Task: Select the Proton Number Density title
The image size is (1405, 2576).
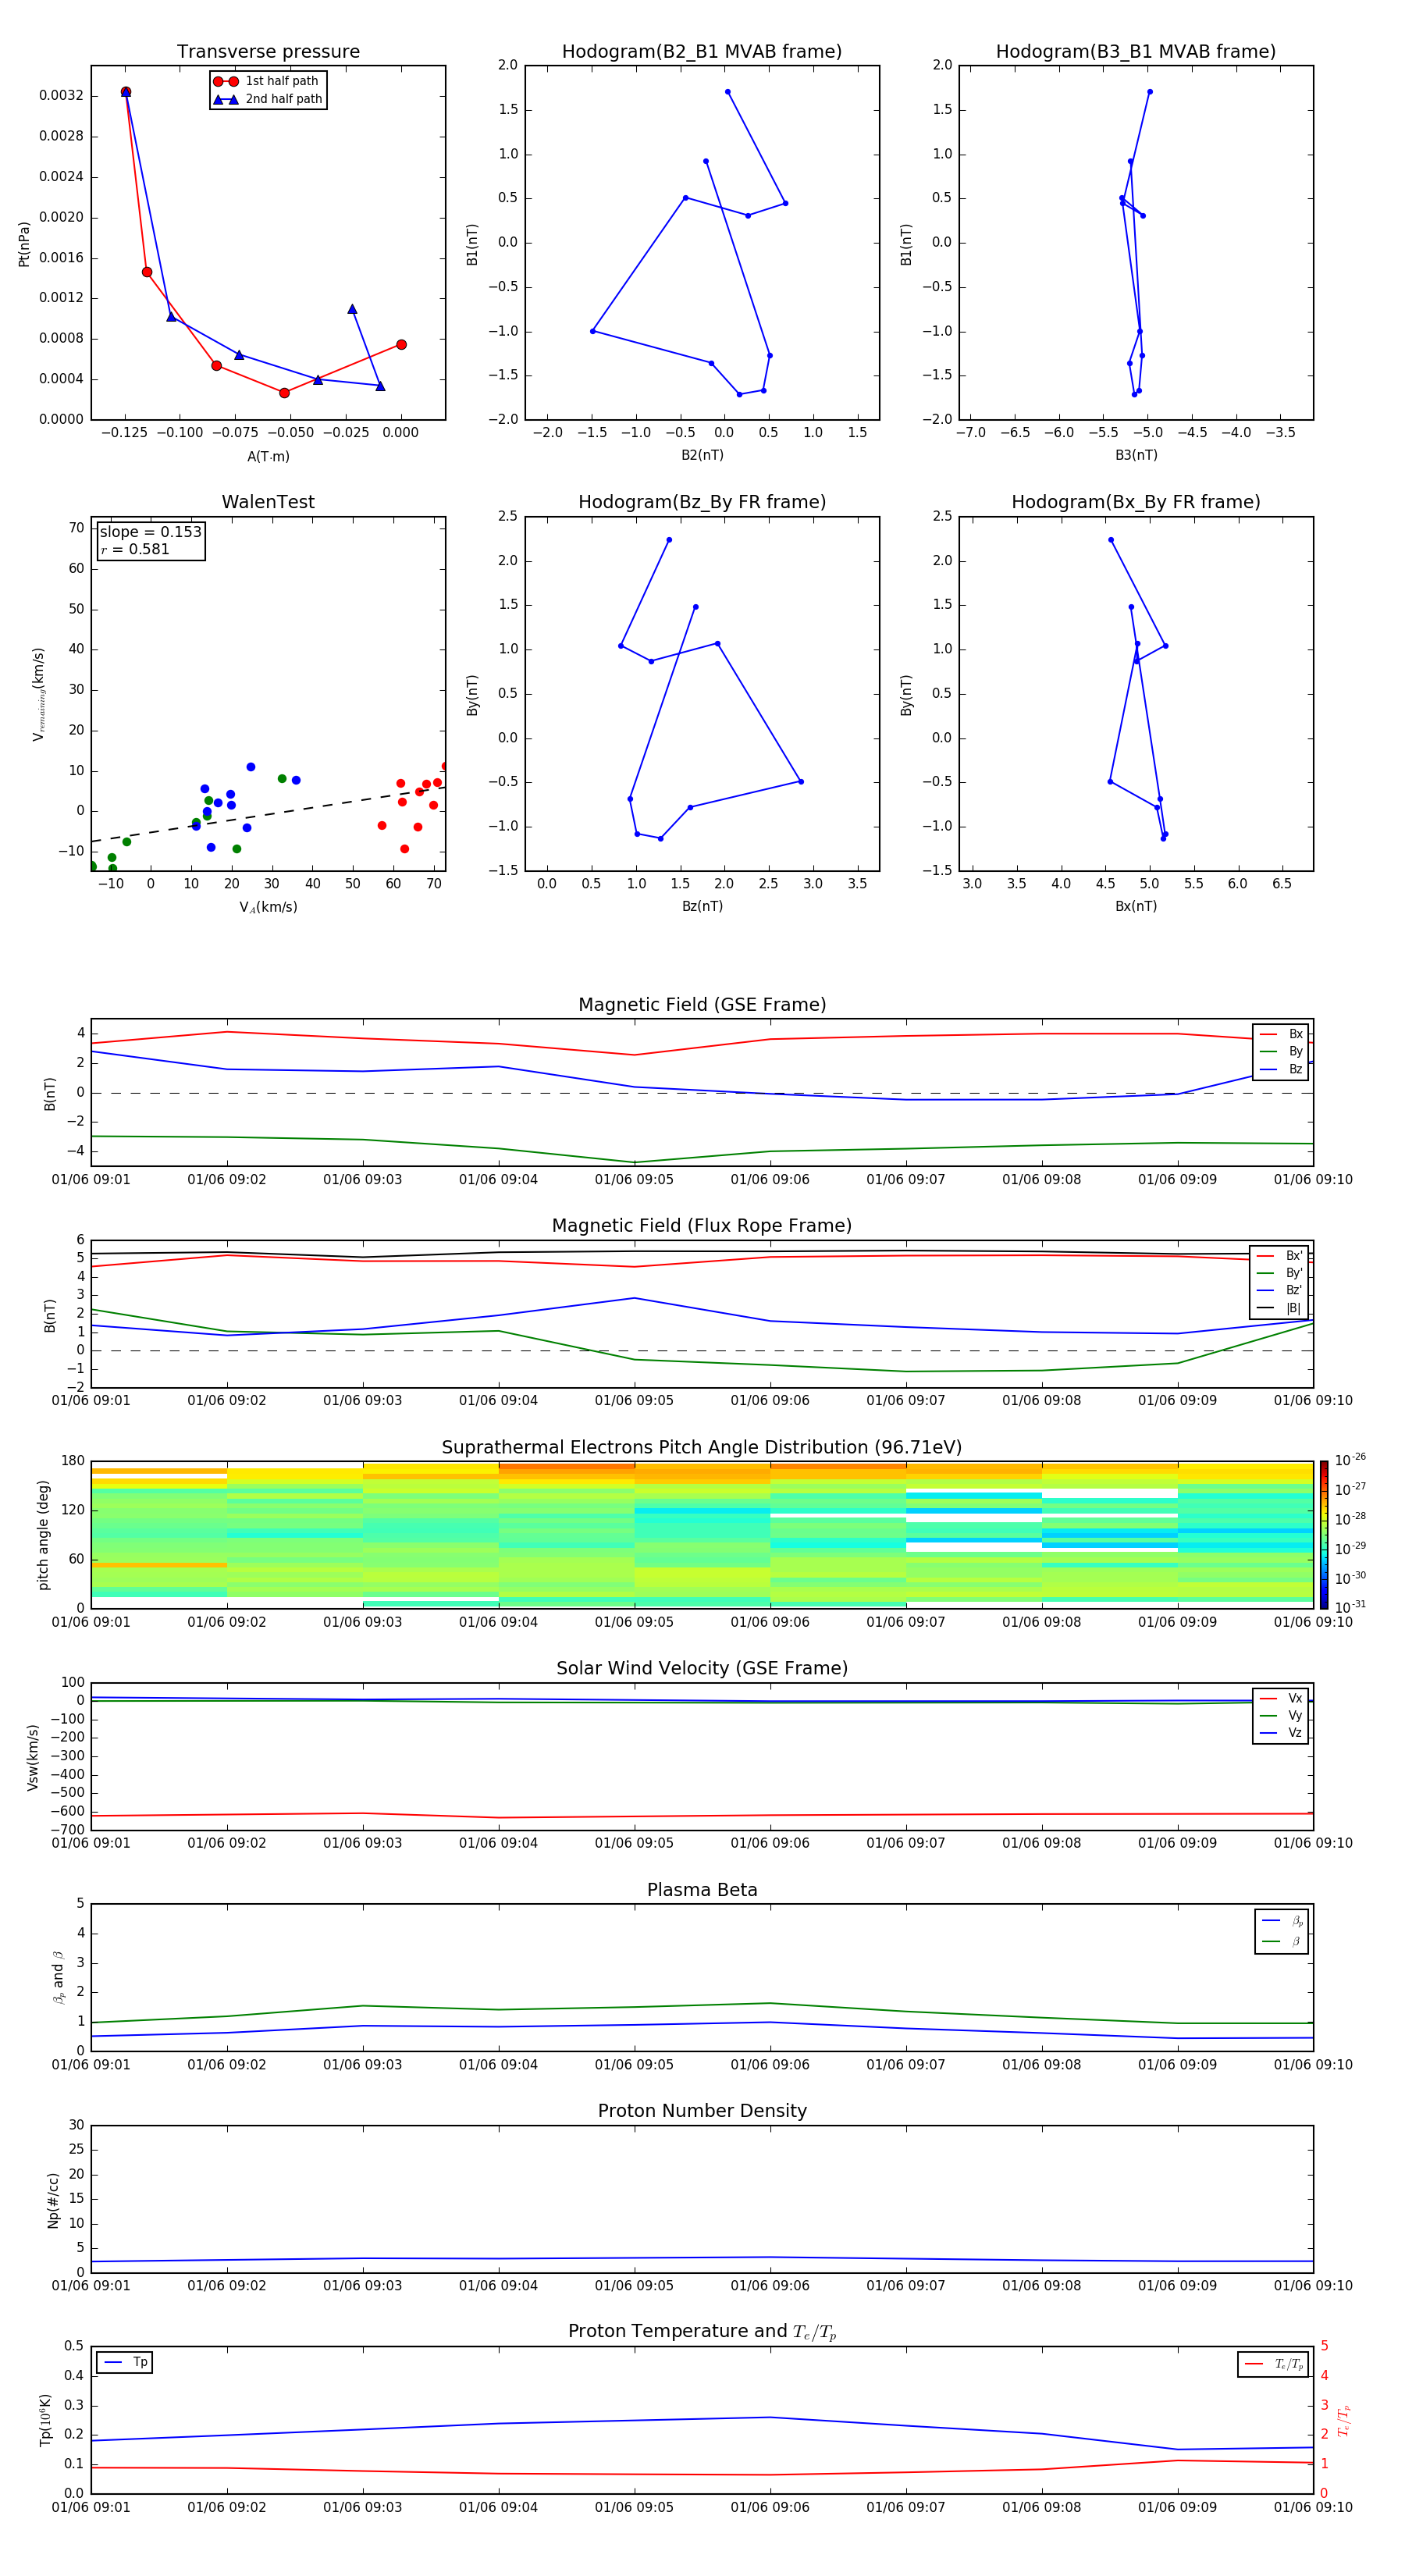Action: tap(702, 2111)
